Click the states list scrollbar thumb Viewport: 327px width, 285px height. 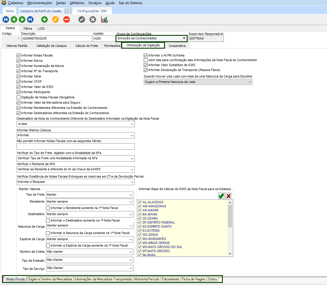[230, 216]
